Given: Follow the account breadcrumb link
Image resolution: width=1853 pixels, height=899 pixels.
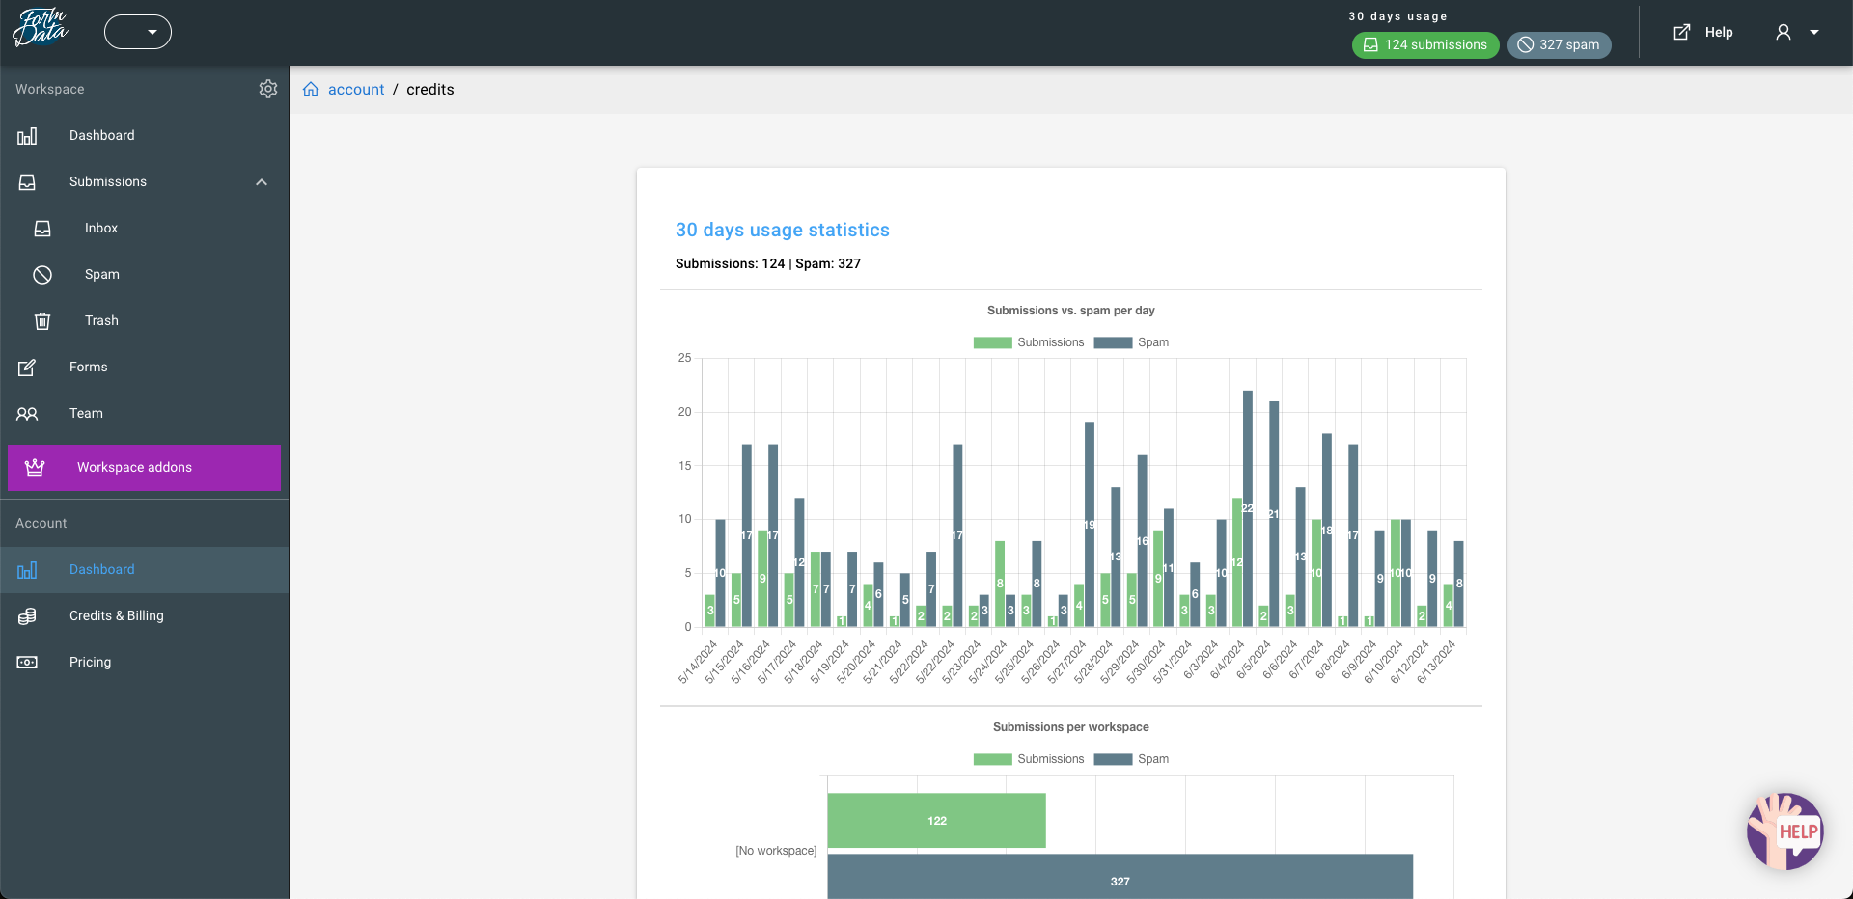Looking at the screenshot, I should [x=356, y=90].
